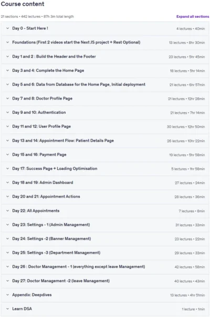The image size is (210, 317).
Task: Open Day 27: Doctor Management -2 title
Action: point(61,281)
